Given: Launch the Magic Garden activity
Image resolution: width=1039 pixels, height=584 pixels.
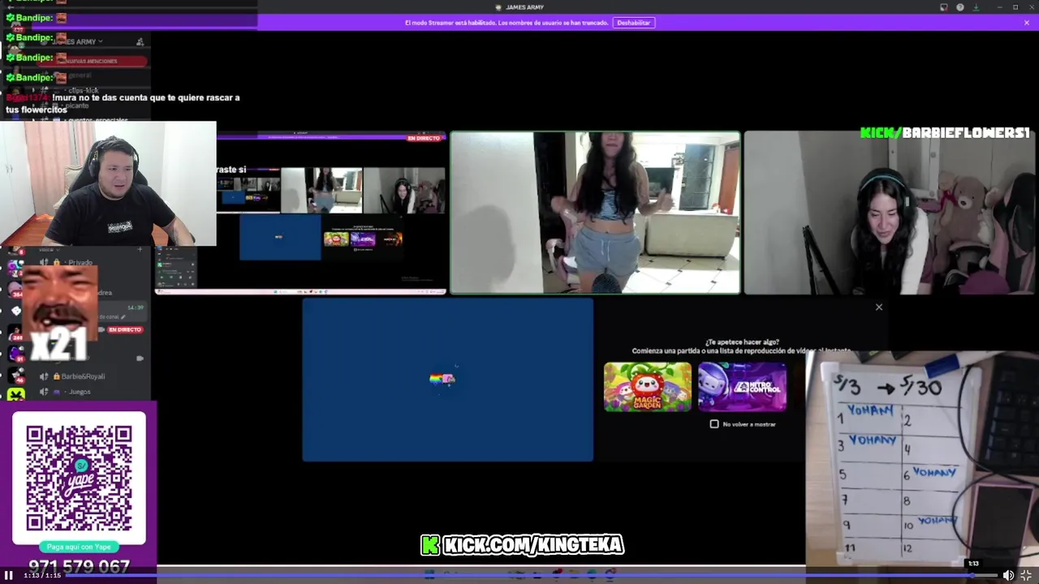Looking at the screenshot, I should pyautogui.click(x=648, y=387).
